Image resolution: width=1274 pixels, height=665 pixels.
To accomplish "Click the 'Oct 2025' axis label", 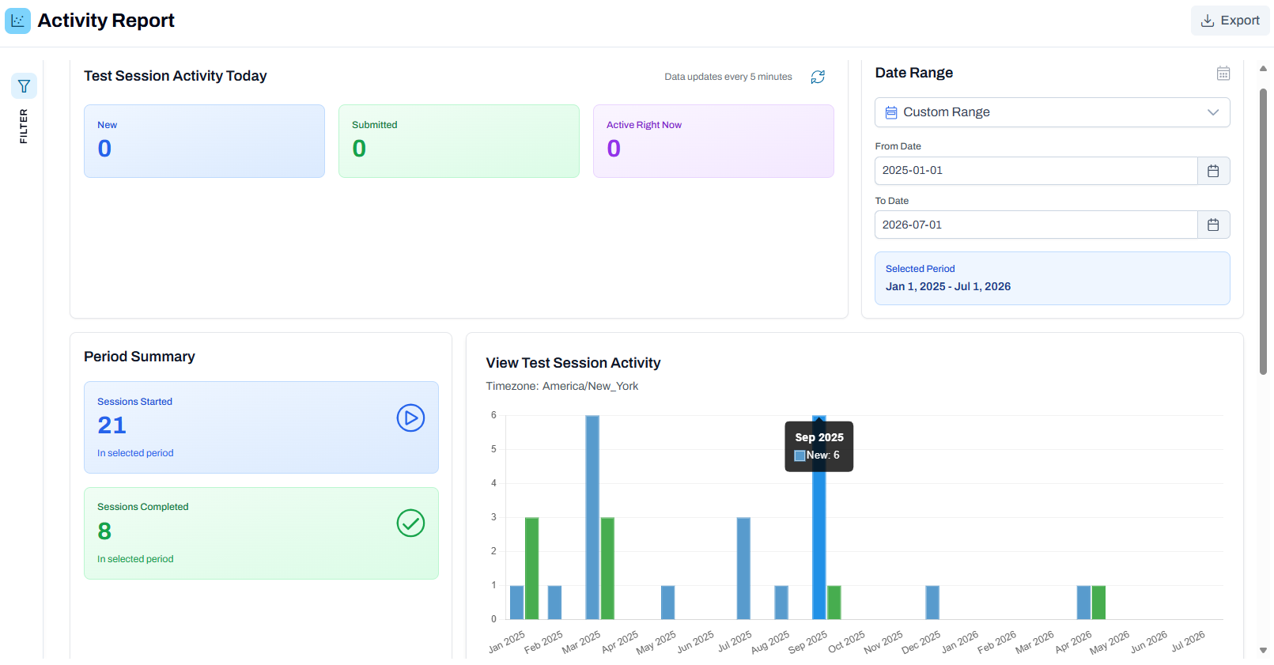I will (847, 641).
